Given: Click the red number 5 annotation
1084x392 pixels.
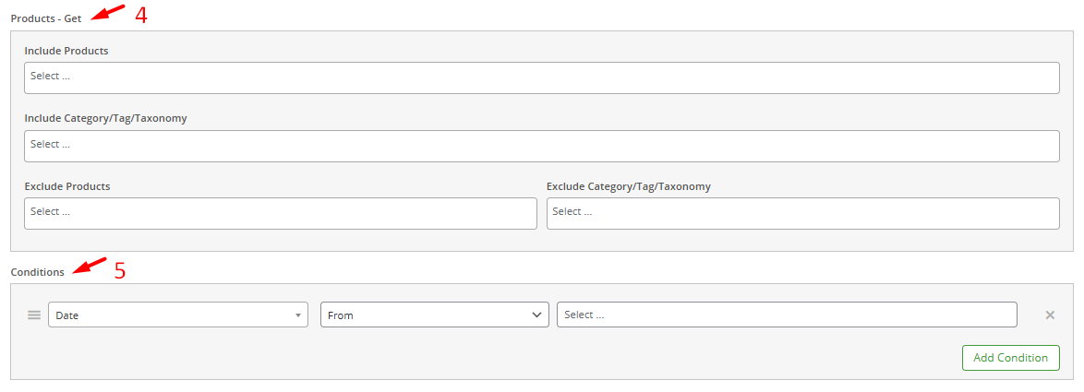Looking at the screenshot, I should (x=119, y=271).
